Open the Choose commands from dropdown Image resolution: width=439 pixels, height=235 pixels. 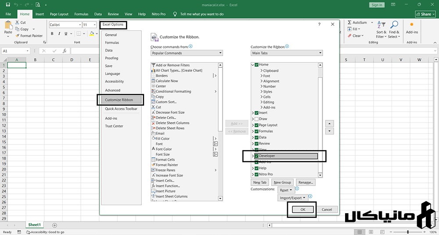click(187, 53)
